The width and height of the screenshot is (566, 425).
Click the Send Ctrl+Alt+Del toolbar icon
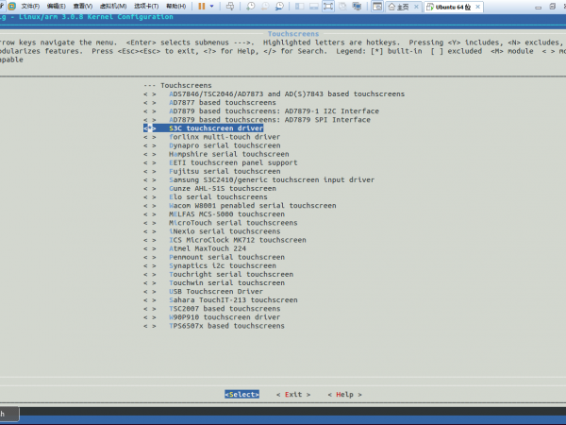(x=230, y=6)
